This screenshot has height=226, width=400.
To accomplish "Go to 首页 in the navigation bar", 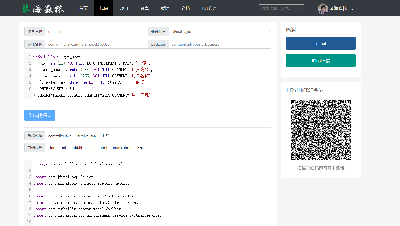I will 83,8.
